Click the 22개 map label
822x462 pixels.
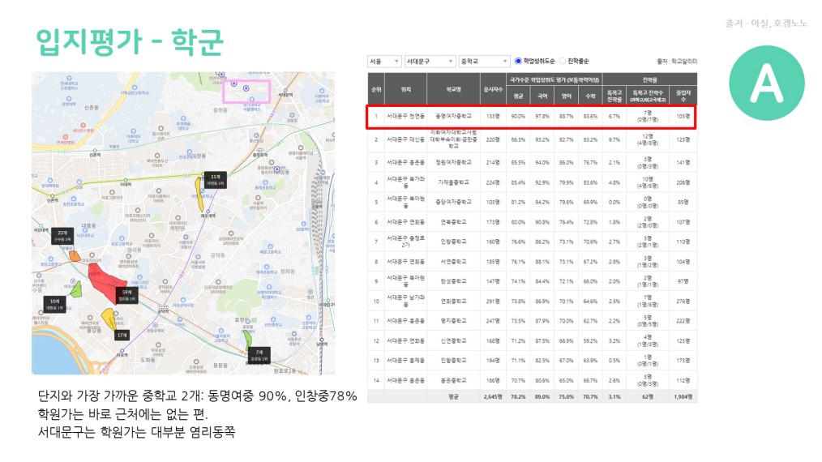pos(62,236)
